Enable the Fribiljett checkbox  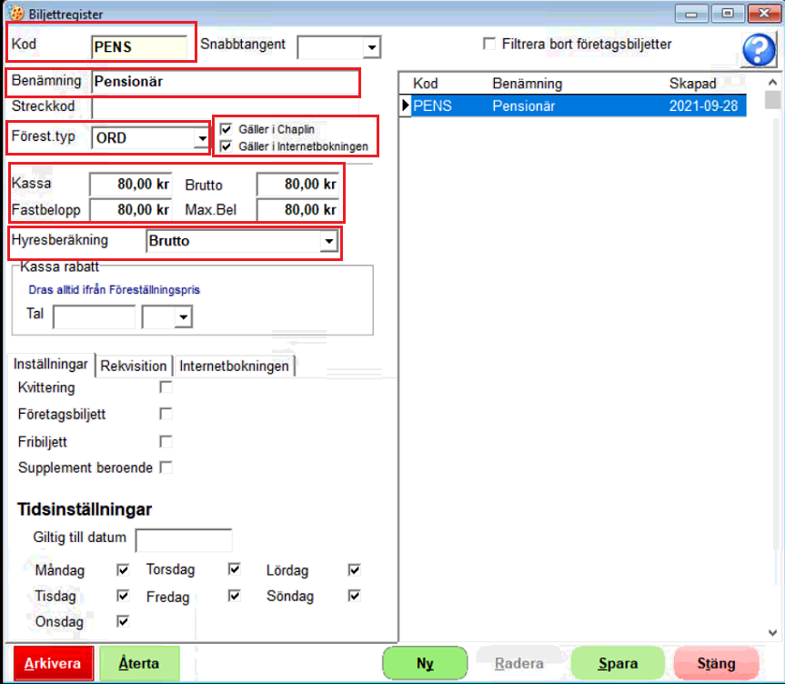(x=166, y=441)
